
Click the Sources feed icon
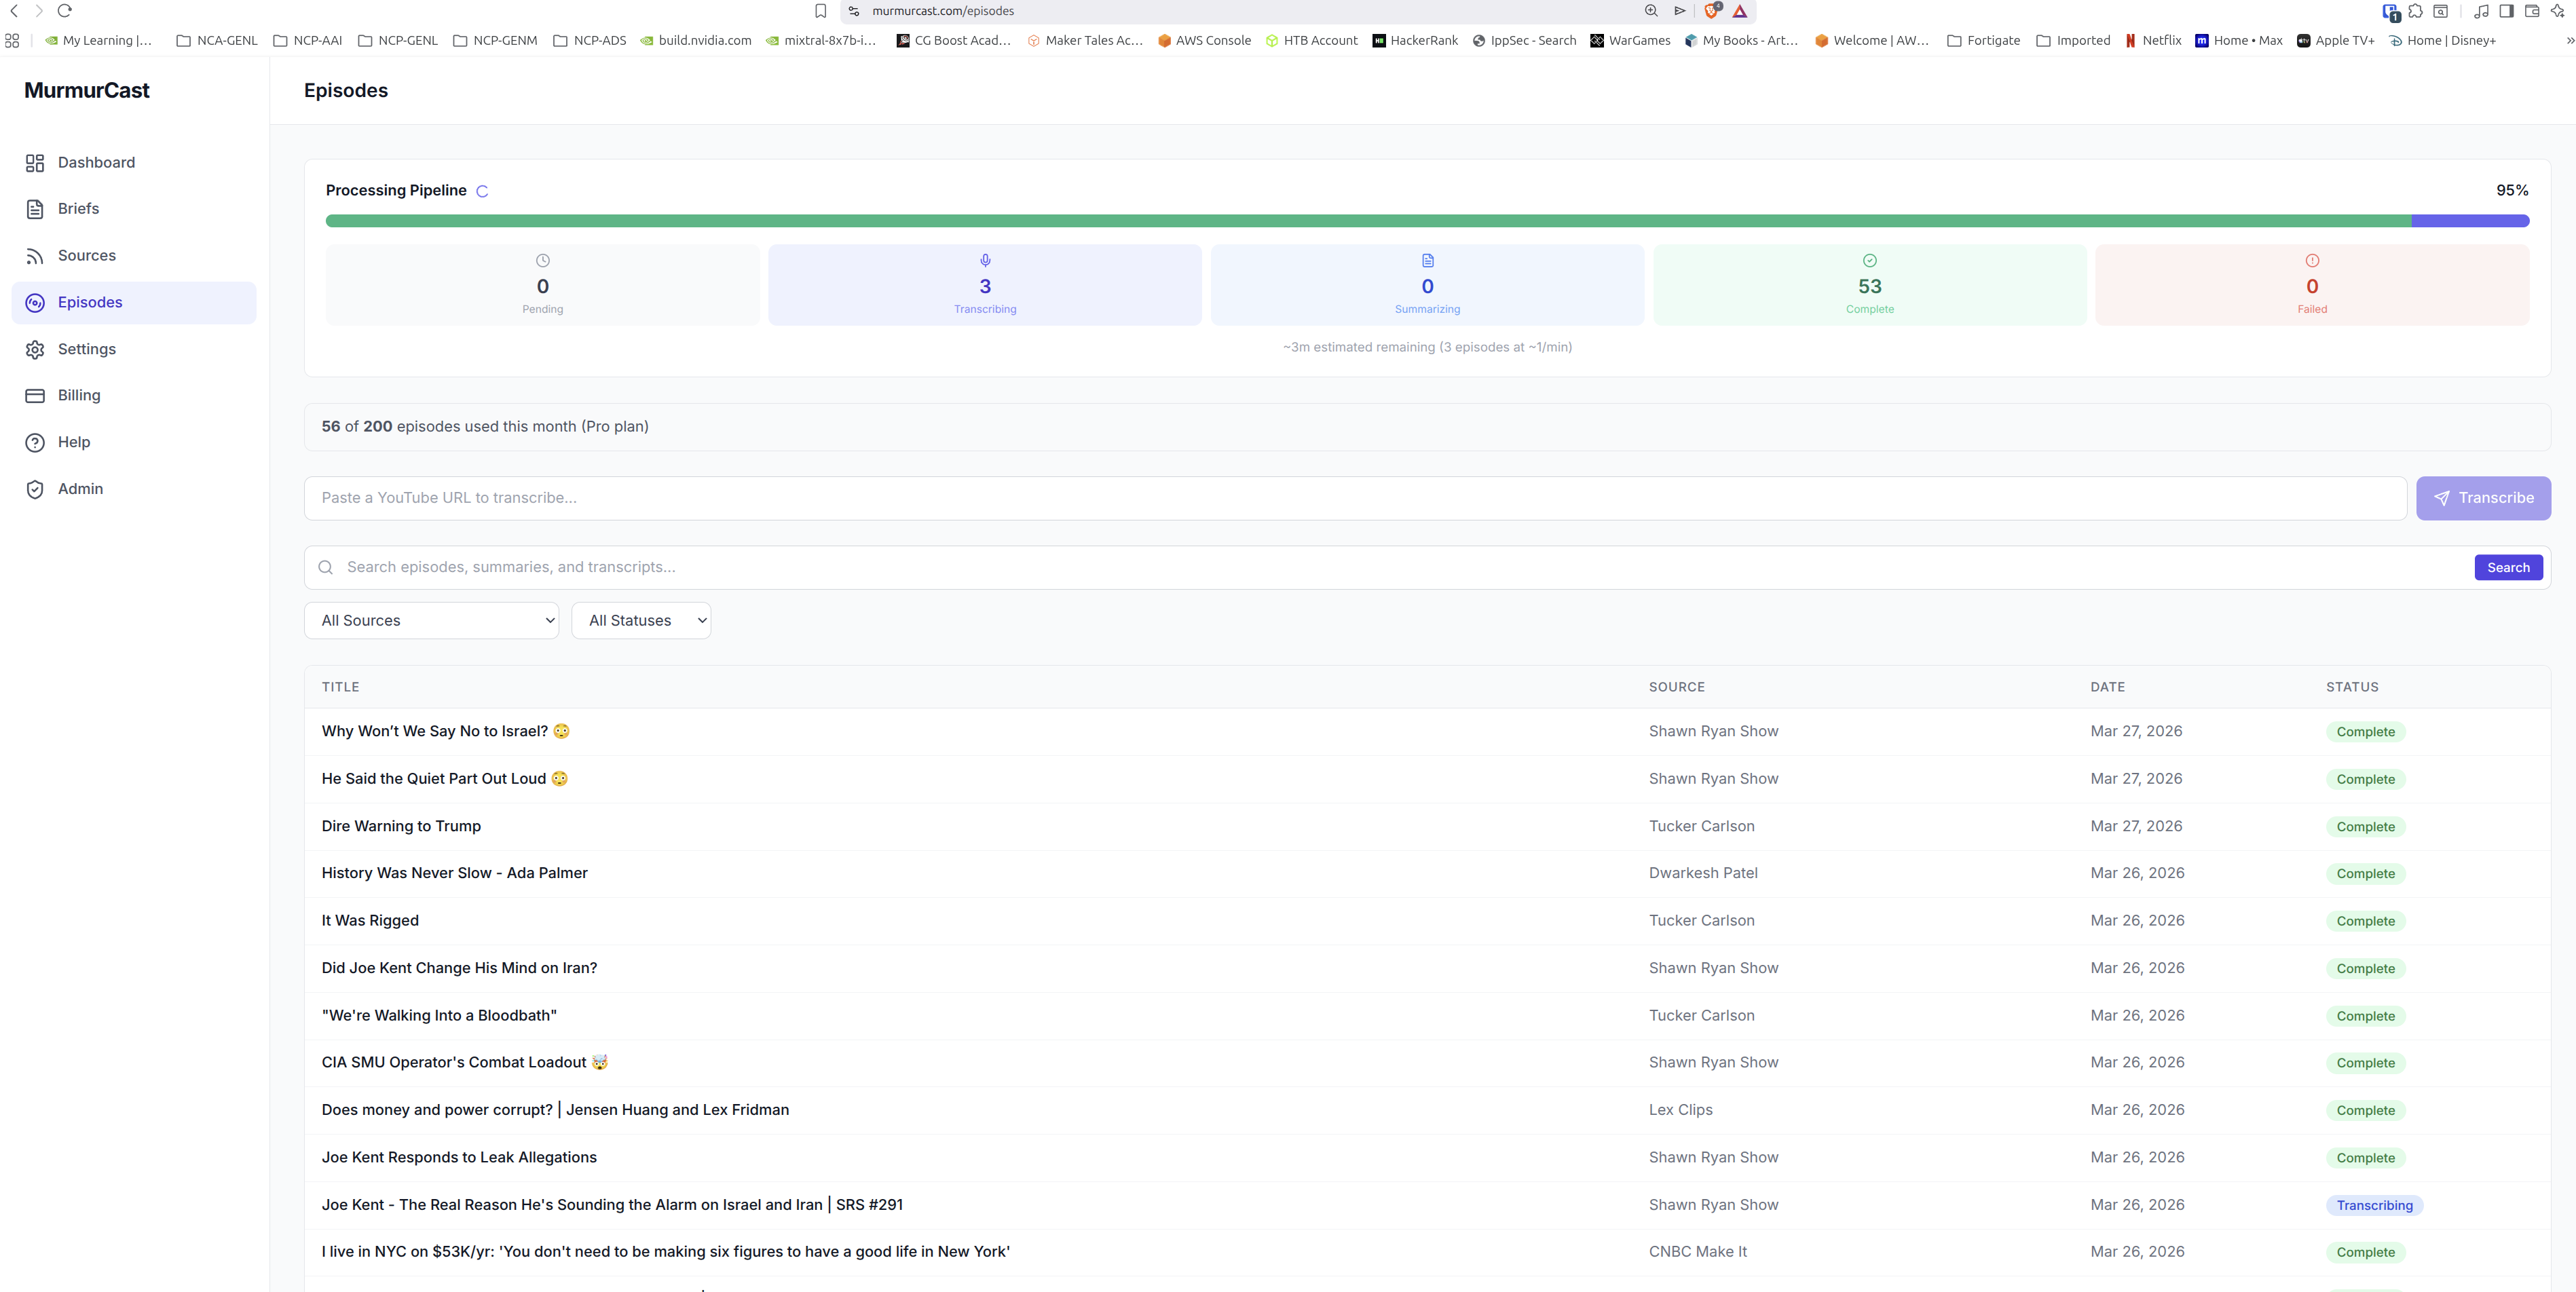(35, 256)
